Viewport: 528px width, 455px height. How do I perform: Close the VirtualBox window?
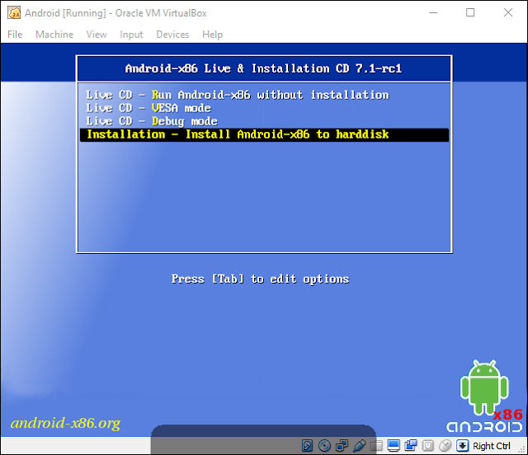point(508,13)
